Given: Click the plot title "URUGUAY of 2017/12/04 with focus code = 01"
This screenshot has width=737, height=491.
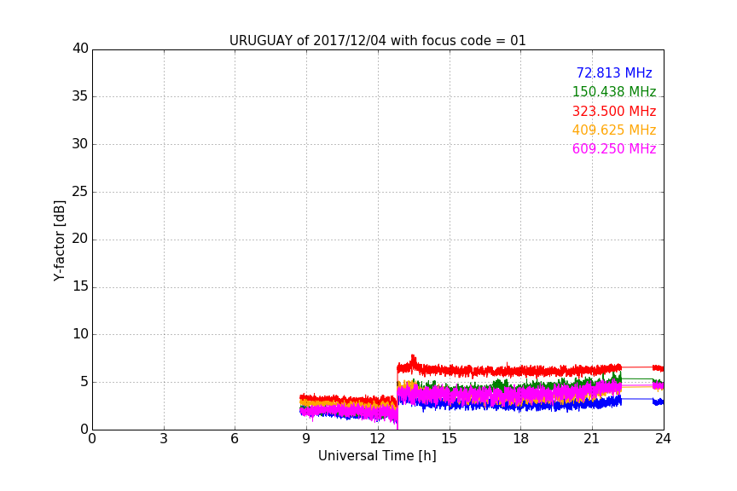Looking at the screenshot, I should pyautogui.click(x=377, y=41).
